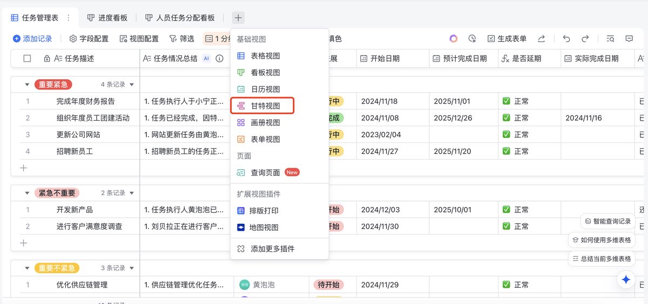Collapse the 重要紧急 group

[x=27, y=85]
